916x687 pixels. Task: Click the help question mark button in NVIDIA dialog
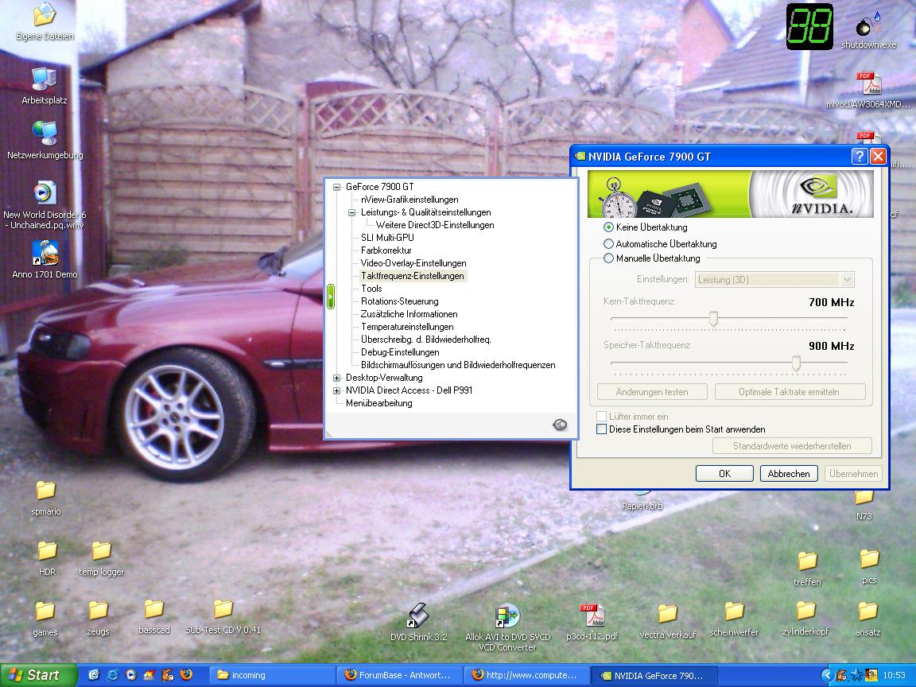coord(859,156)
